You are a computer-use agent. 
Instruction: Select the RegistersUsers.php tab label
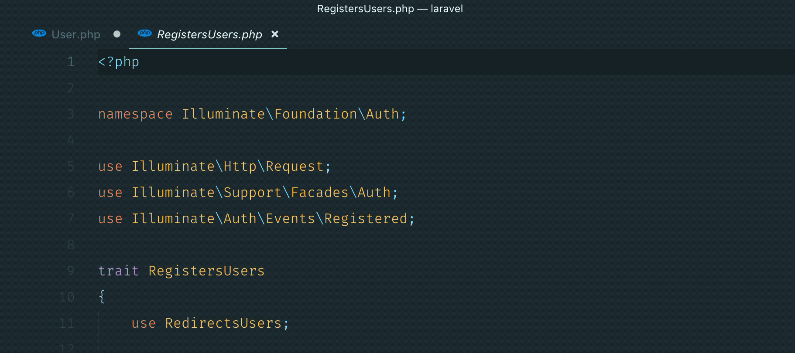coord(209,34)
